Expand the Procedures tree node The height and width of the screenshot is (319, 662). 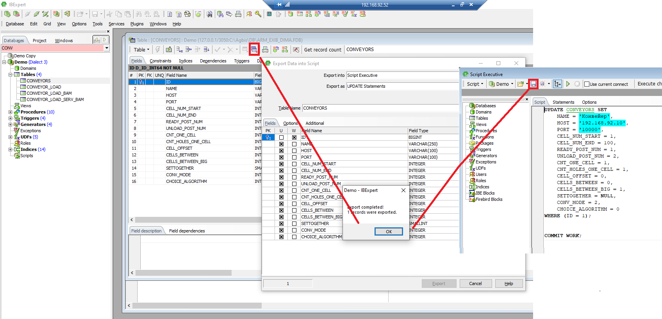pos(11,112)
